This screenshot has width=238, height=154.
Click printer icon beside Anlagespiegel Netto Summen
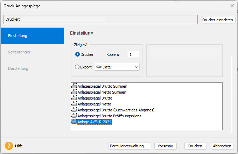tap(74, 92)
